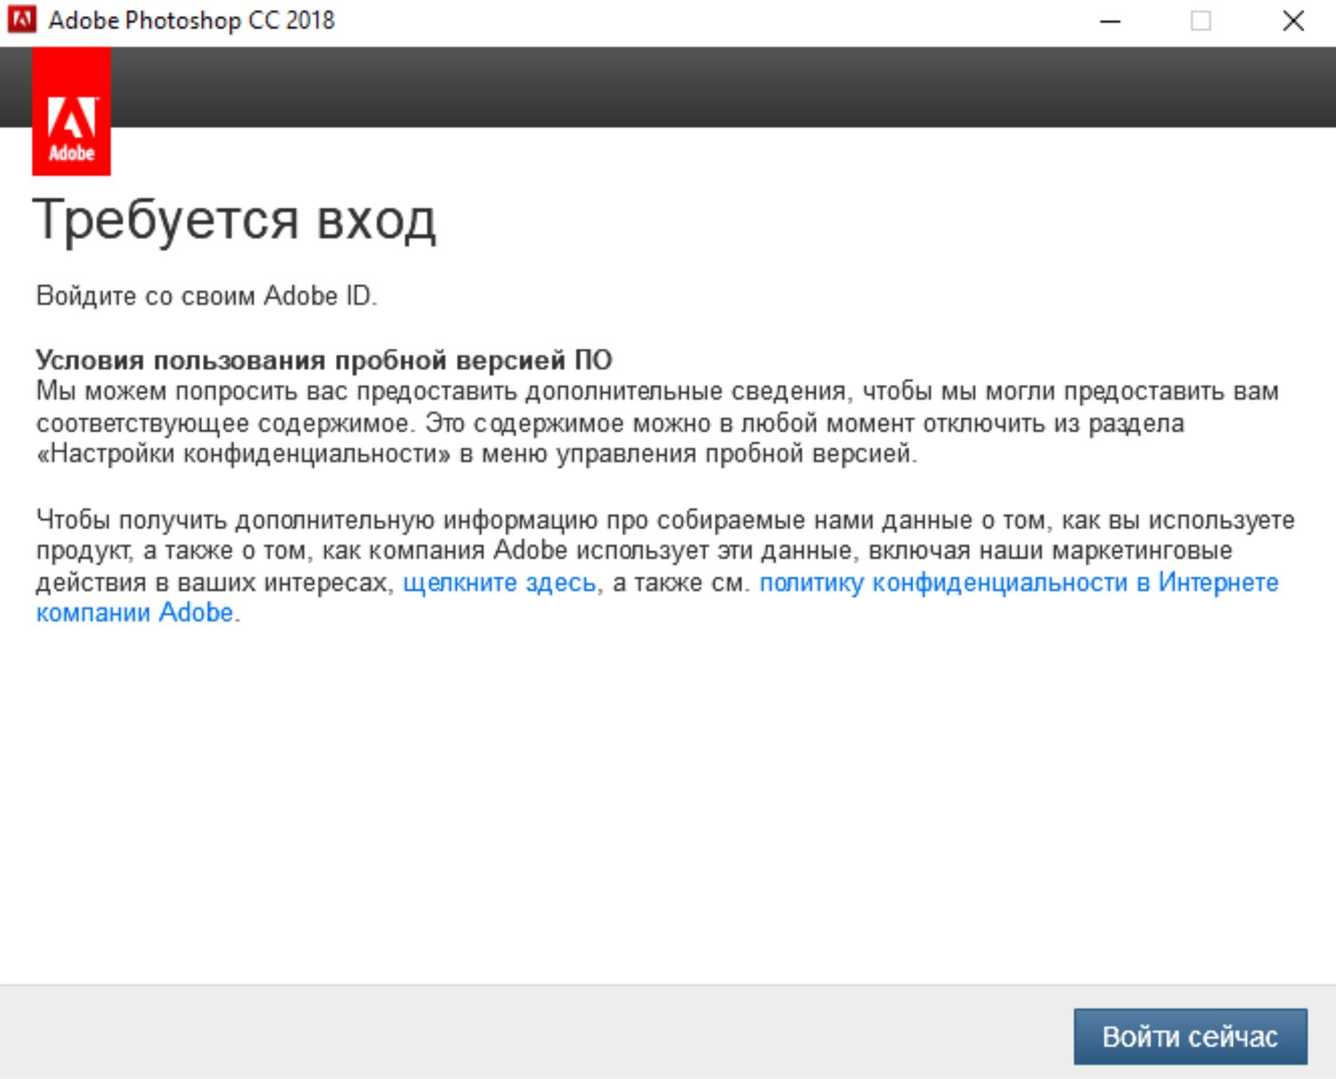The image size is (1336, 1079).
Task: Open 'политику конфиденциальности в Интернете' link
Action: click(x=1019, y=582)
